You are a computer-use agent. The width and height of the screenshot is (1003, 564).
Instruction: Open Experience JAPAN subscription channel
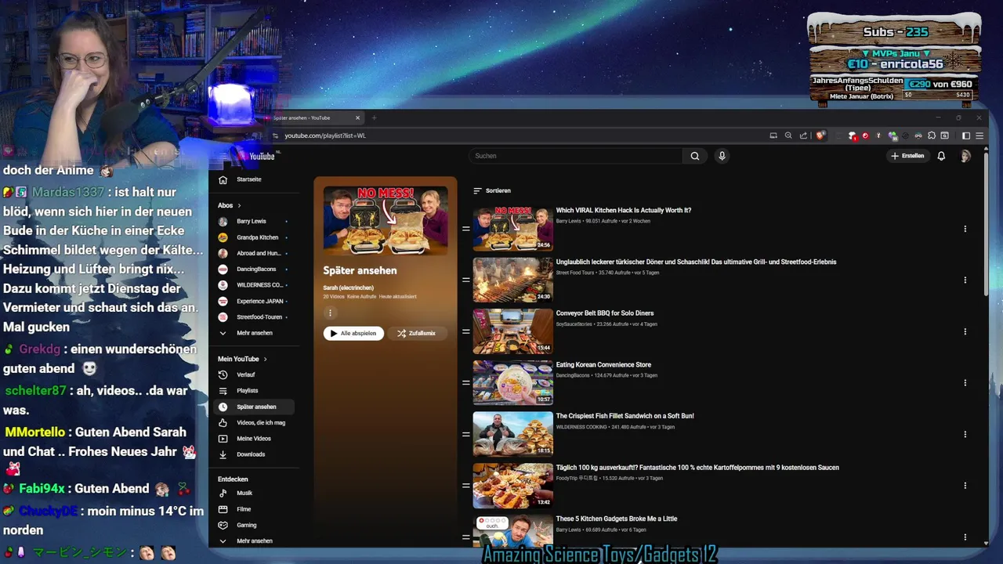[255, 302]
